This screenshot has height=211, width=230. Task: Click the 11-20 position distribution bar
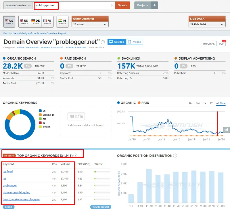coord(149,186)
